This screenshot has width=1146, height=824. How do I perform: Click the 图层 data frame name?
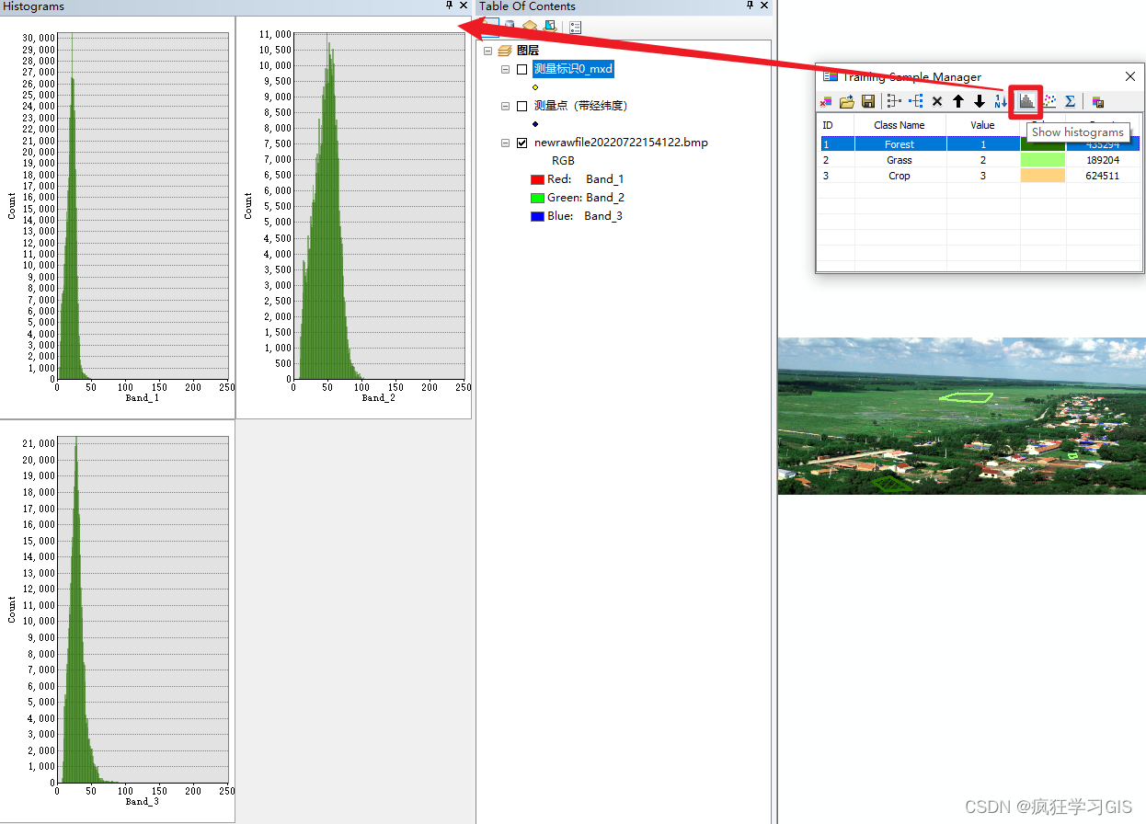[528, 51]
